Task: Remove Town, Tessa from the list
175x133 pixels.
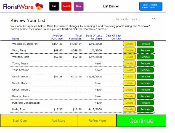Action: tap(145, 64)
